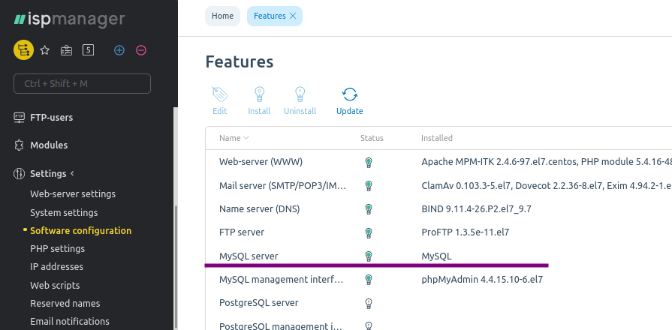Click Web-server (WWW) status bulb

(368, 162)
